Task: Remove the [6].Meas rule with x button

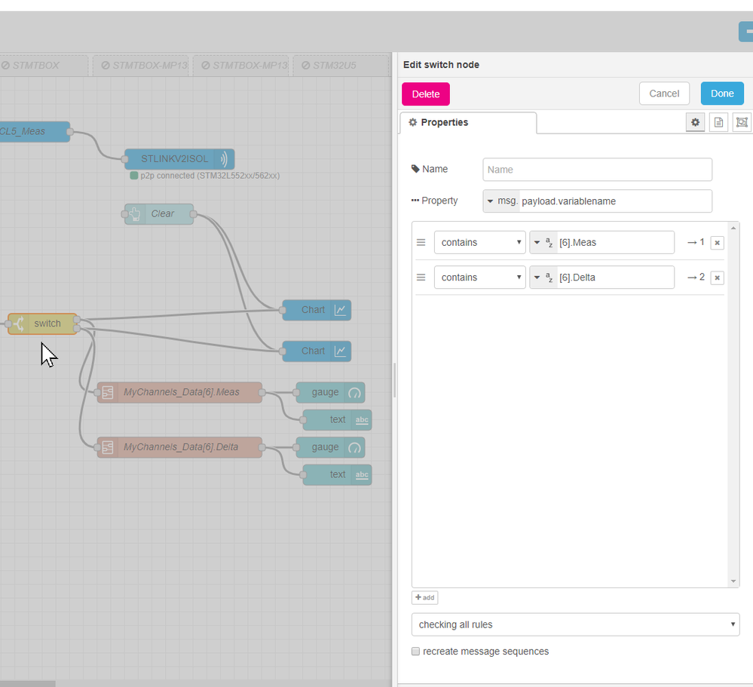Action: (x=717, y=243)
